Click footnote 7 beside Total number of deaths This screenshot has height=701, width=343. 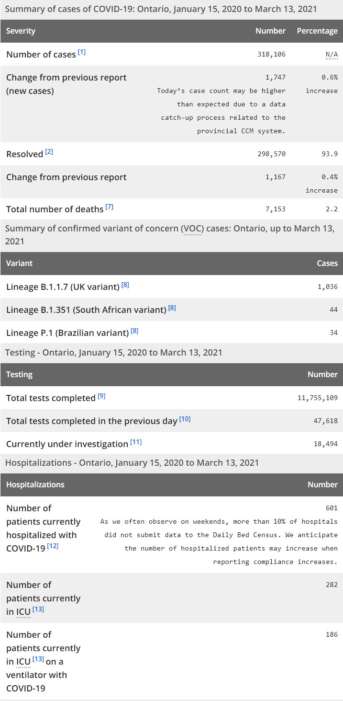tap(109, 207)
